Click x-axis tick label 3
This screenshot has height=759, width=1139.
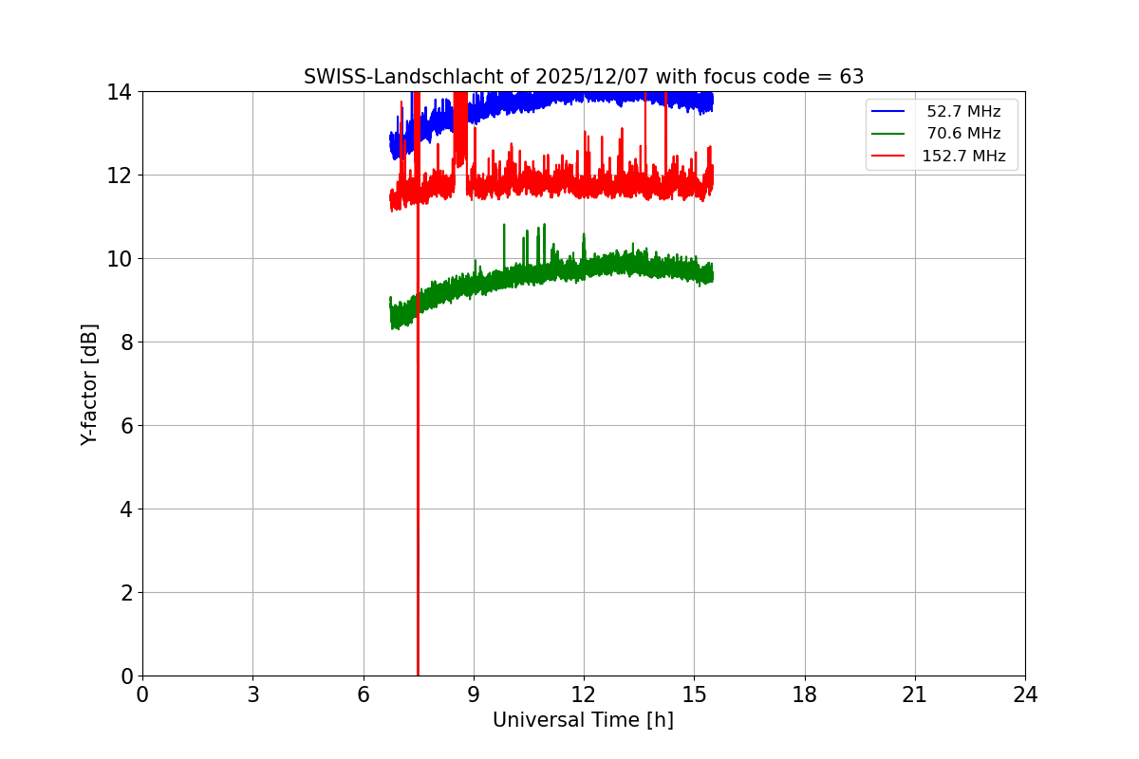click(252, 695)
